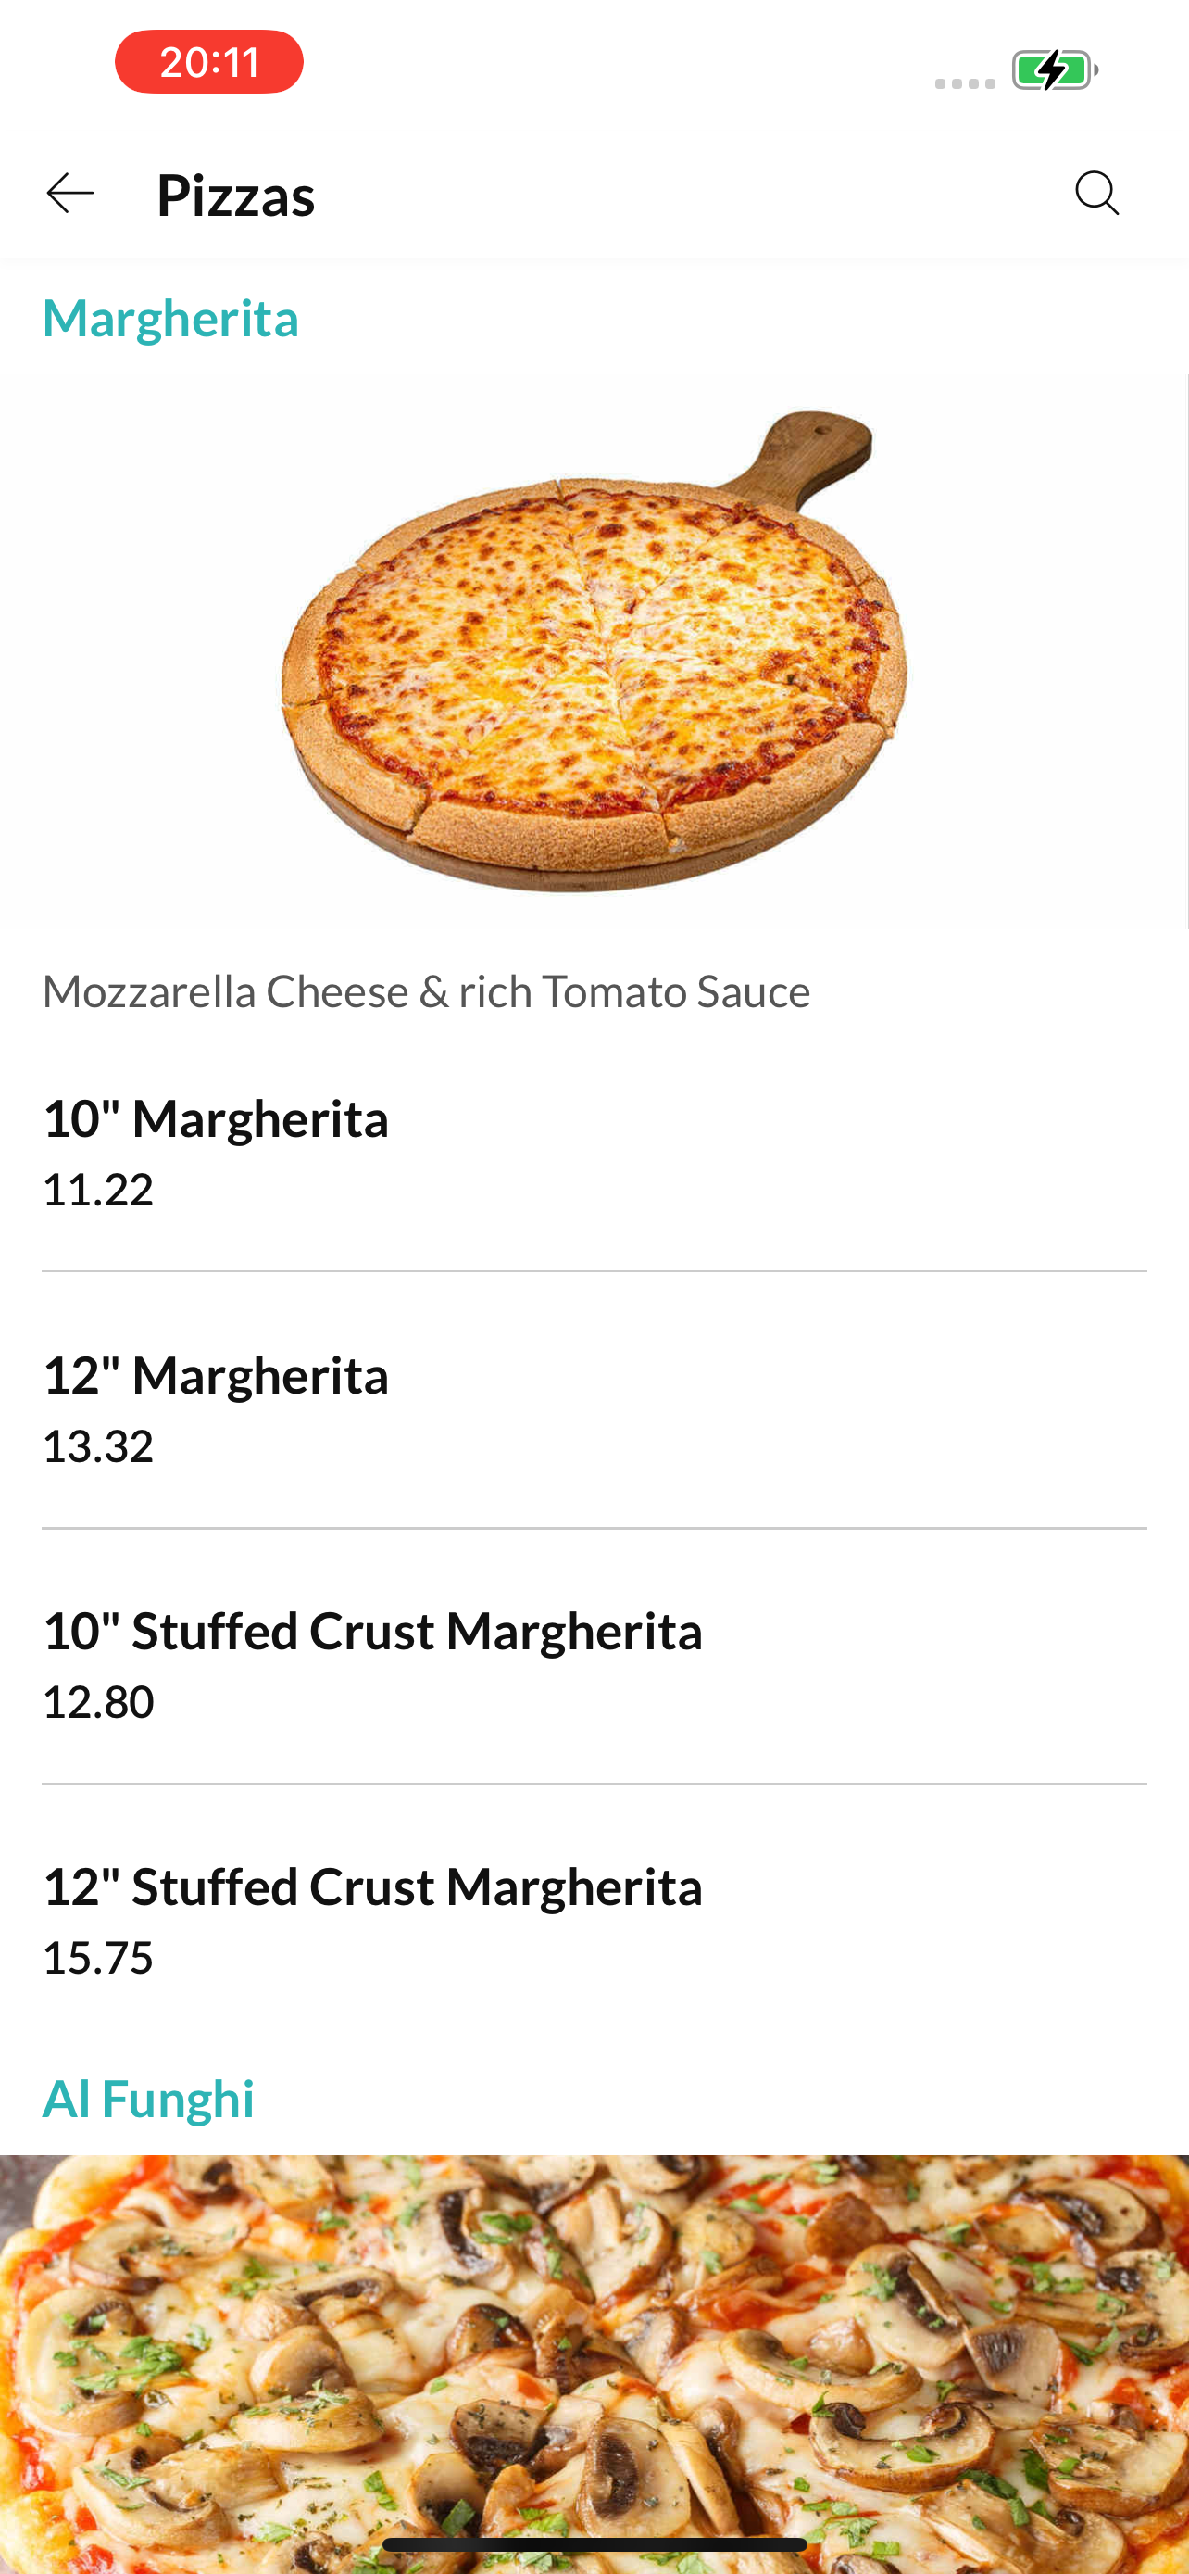
Task: Tap the back arrow icon
Action: pyautogui.click(x=69, y=193)
